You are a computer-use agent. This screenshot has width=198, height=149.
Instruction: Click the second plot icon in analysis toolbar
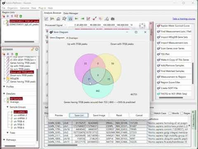pyautogui.click(x=52, y=19)
